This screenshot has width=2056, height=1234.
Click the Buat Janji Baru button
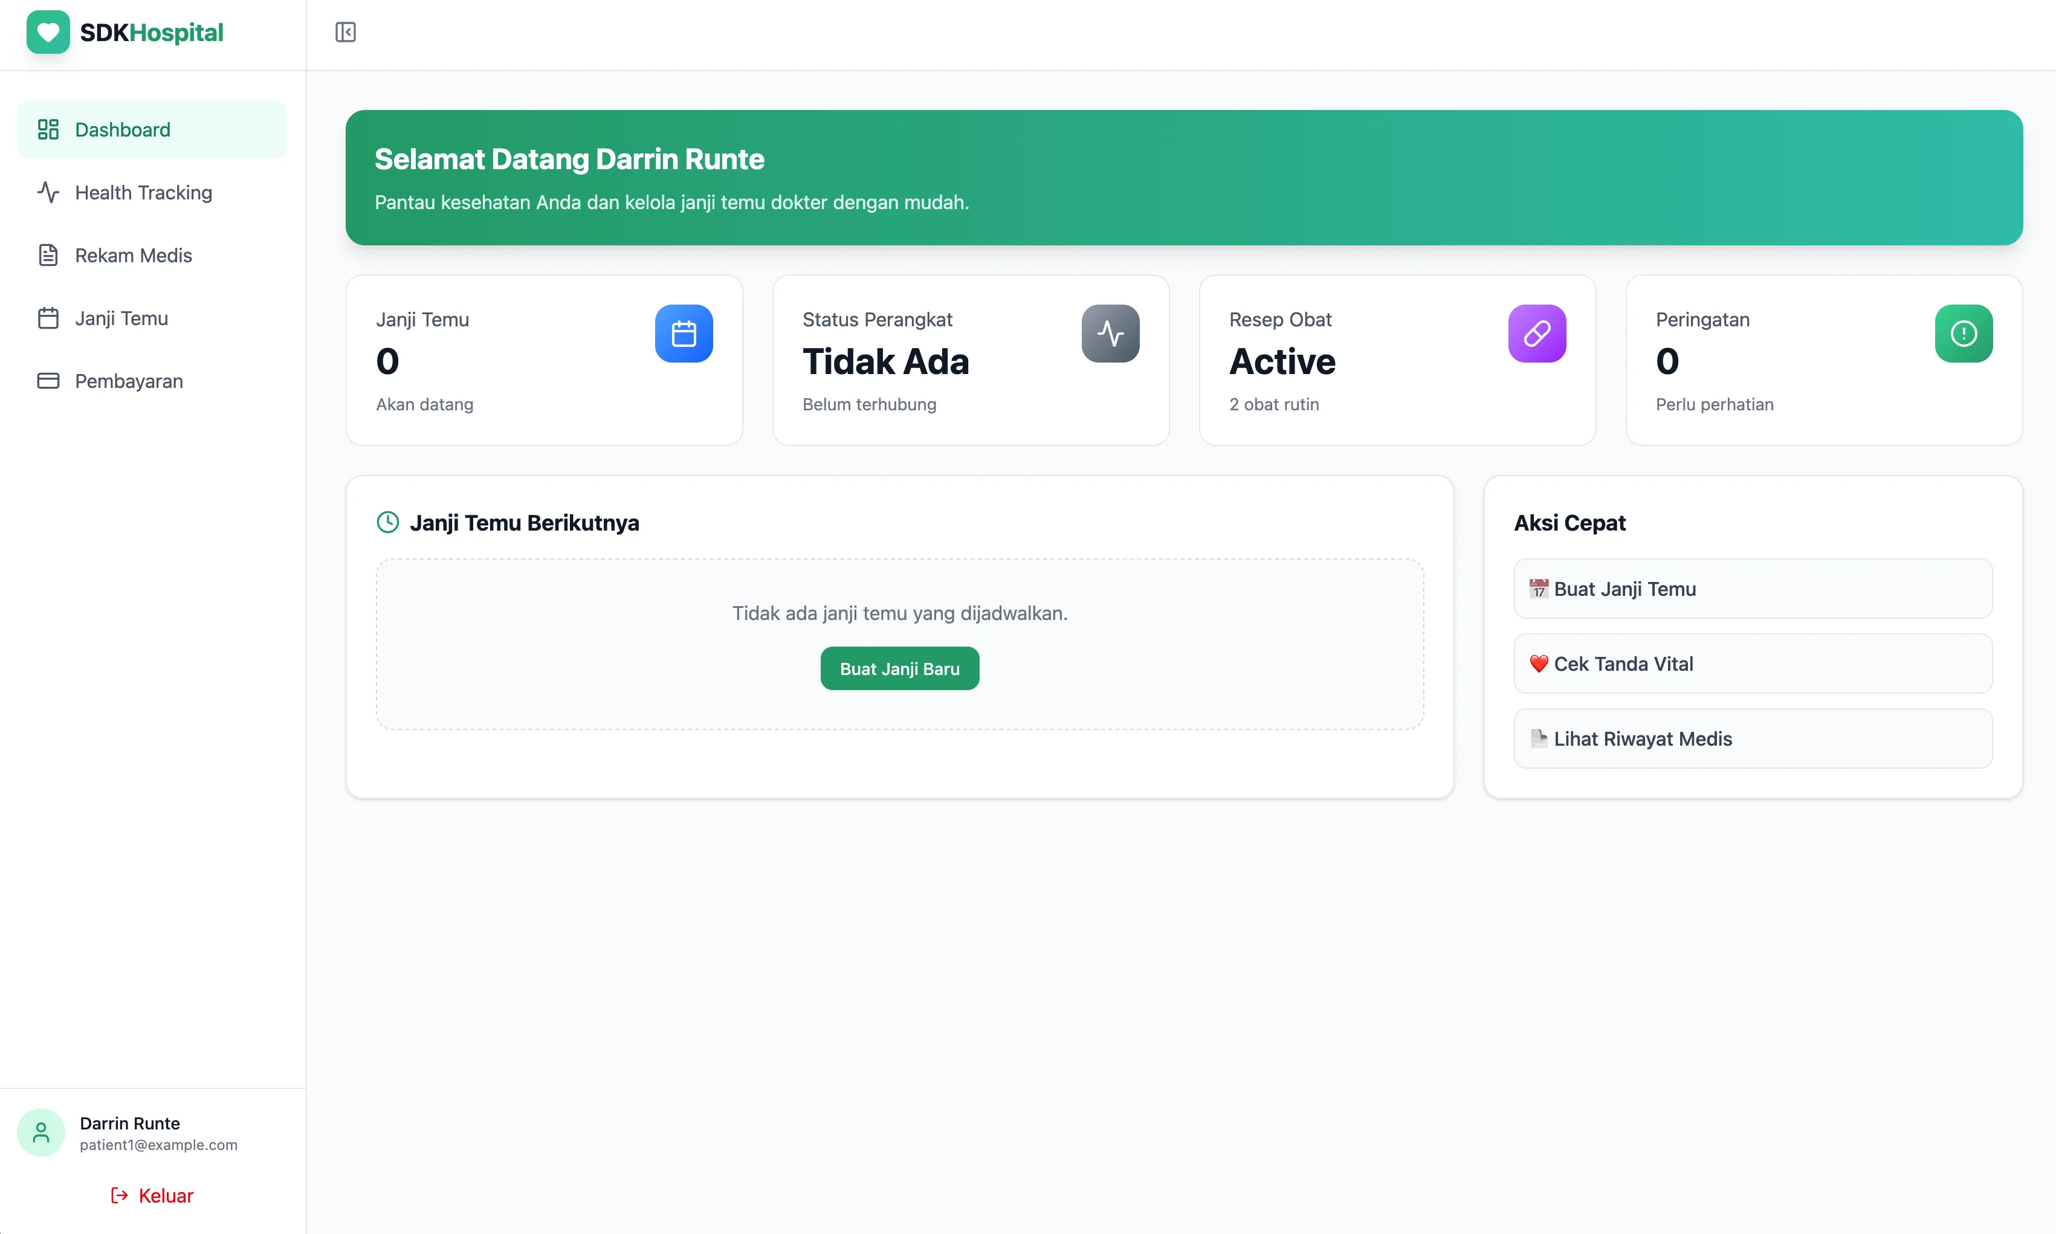click(x=899, y=668)
